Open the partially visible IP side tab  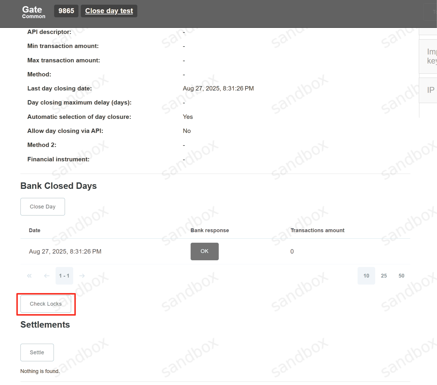[x=430, y=90]
